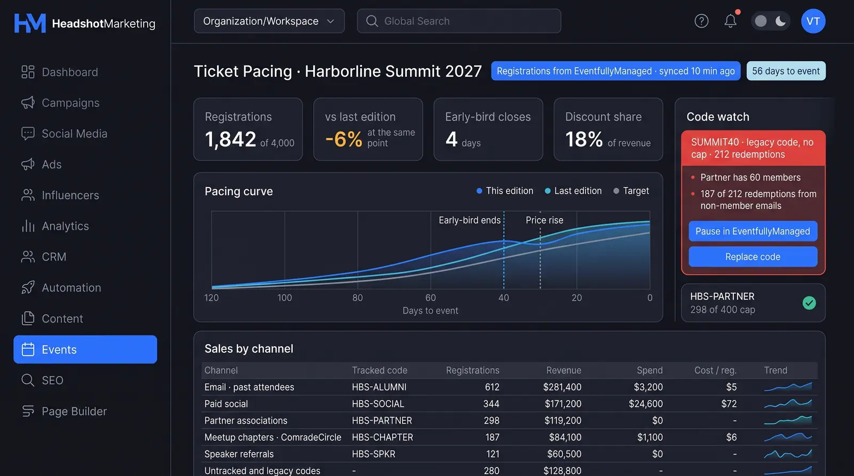Click the CRM contacts icon
Image resolution: width=854 pixels, height=476 pixels.
(28, 257)
